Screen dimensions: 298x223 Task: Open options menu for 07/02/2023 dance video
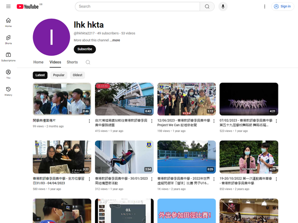tap(276, 121)
